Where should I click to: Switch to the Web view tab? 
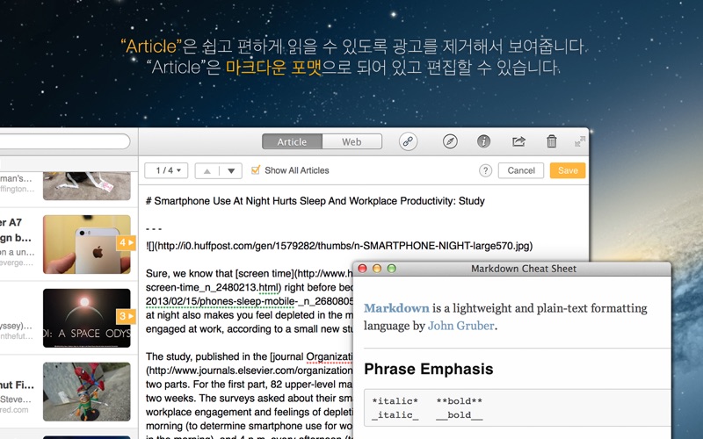pos(352,141)
